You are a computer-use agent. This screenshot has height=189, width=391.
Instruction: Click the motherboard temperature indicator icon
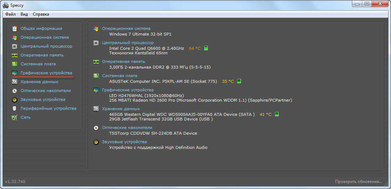tap(239, 81)
